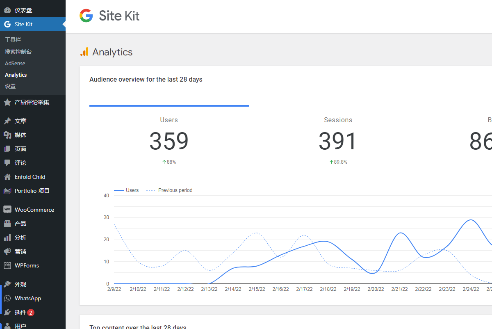Viewport: 492px width, 329px height.
Task: Click the 2/21/22 axis date label
Action: pos(399,289)
